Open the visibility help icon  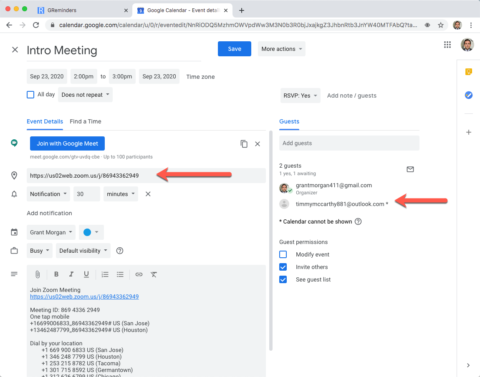(x=120, y=251)
